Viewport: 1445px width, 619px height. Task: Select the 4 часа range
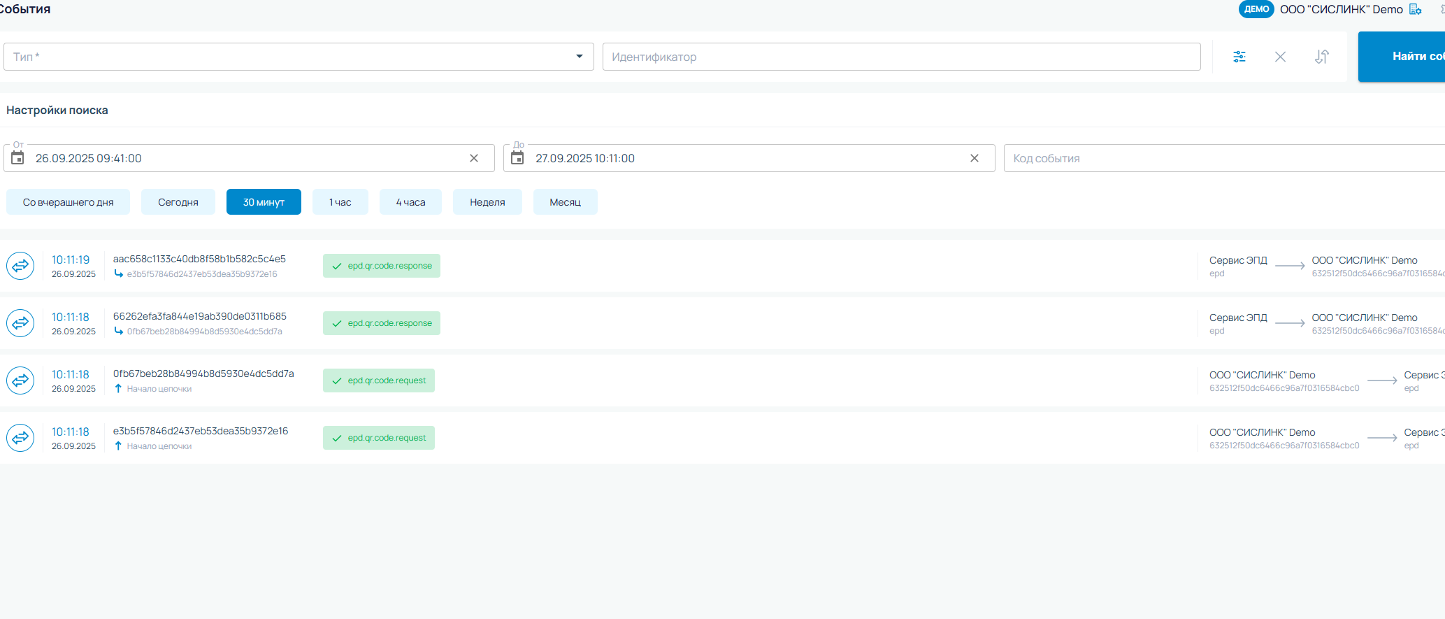point(410,202)
